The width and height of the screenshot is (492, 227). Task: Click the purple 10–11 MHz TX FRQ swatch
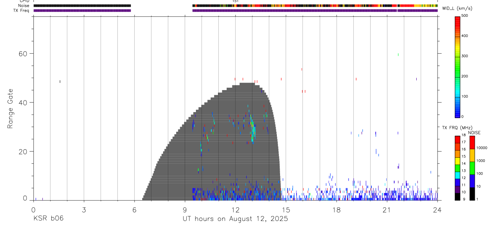point(458,189)
